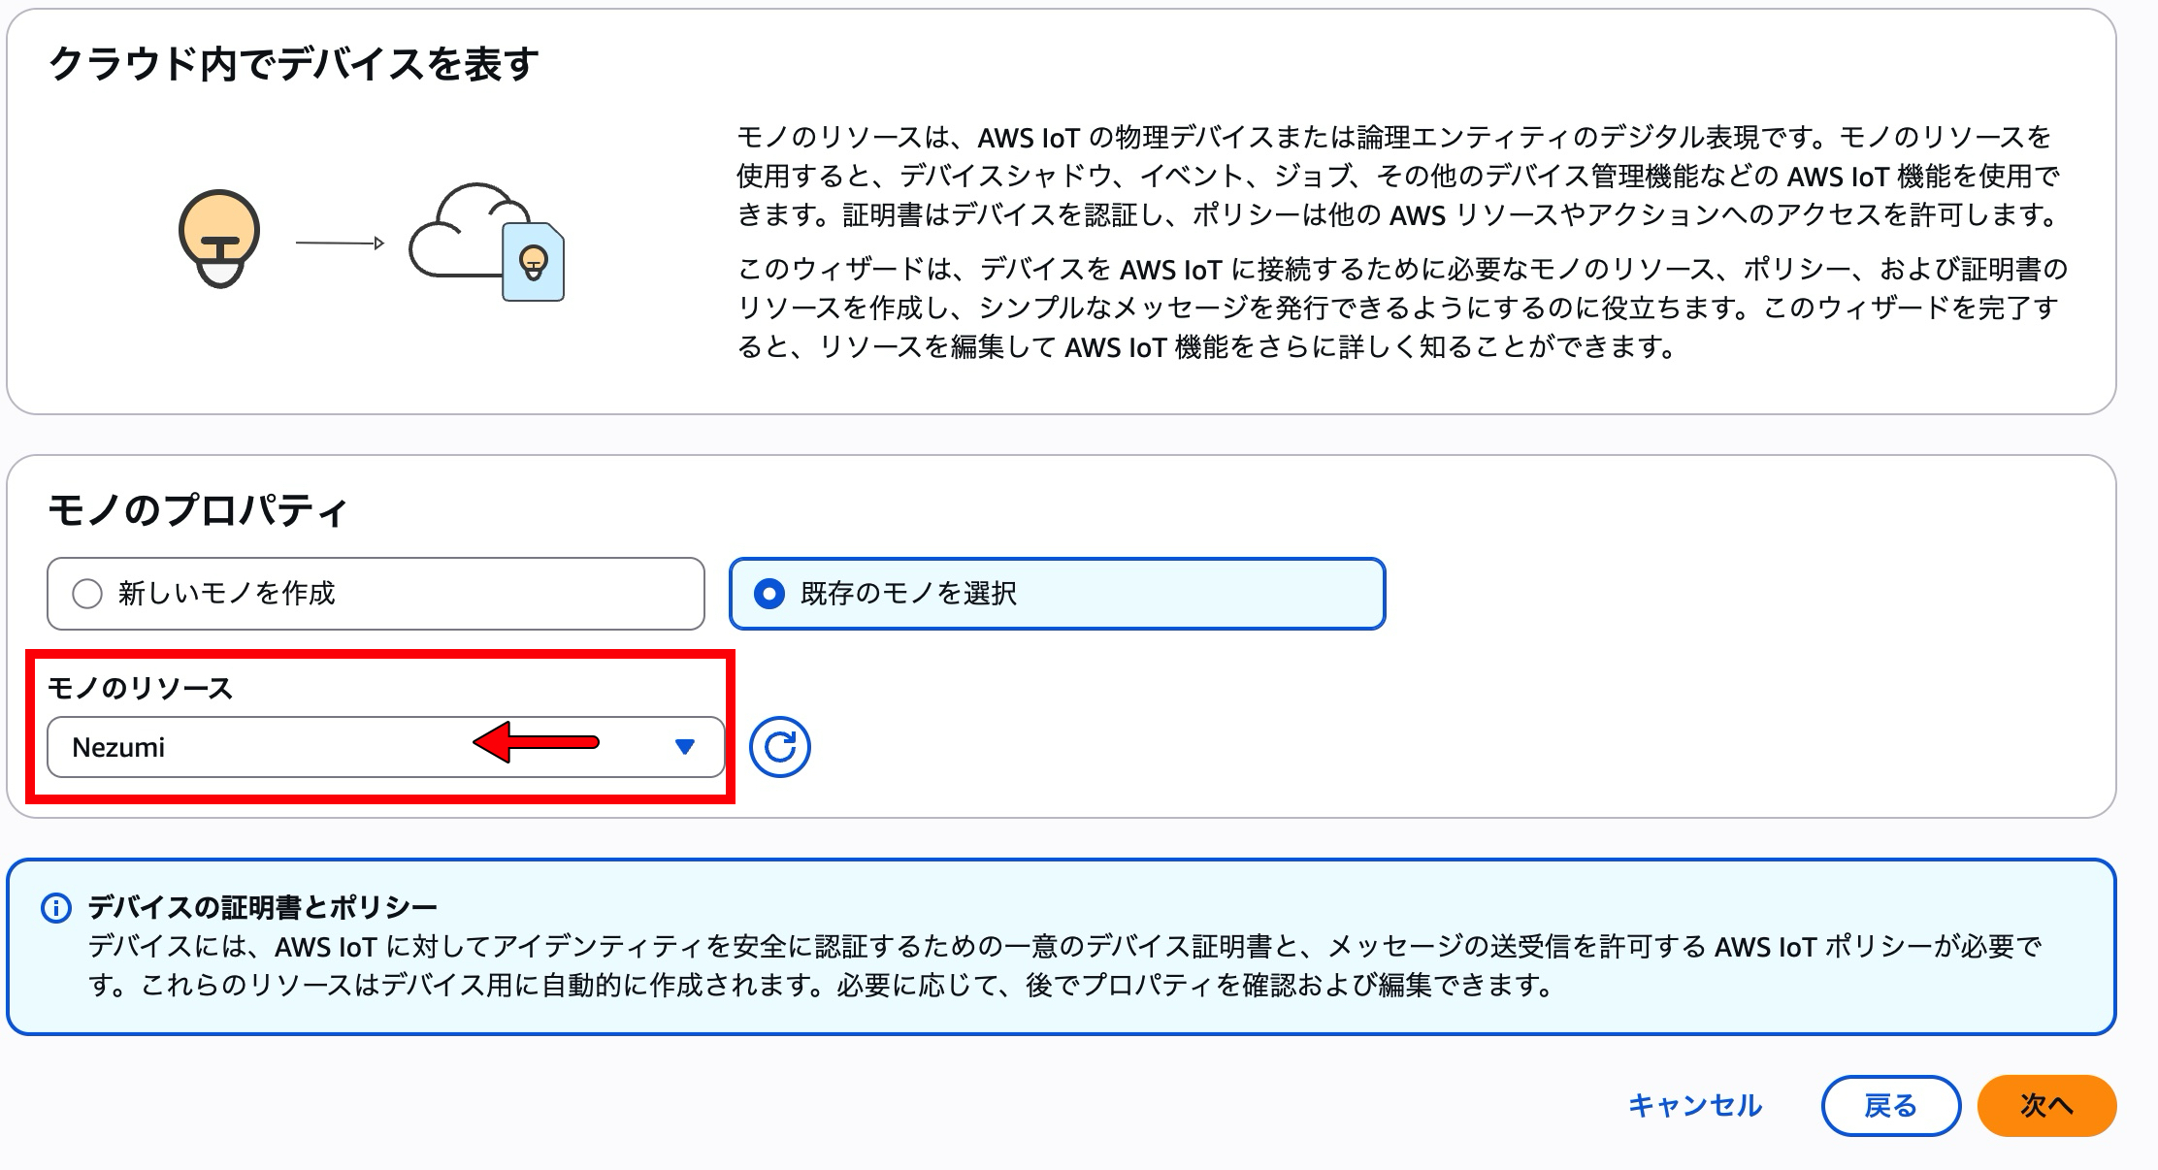Click the クラウド内でデバイスを表す heading
2158x1170 pixels.
[293, 64]
